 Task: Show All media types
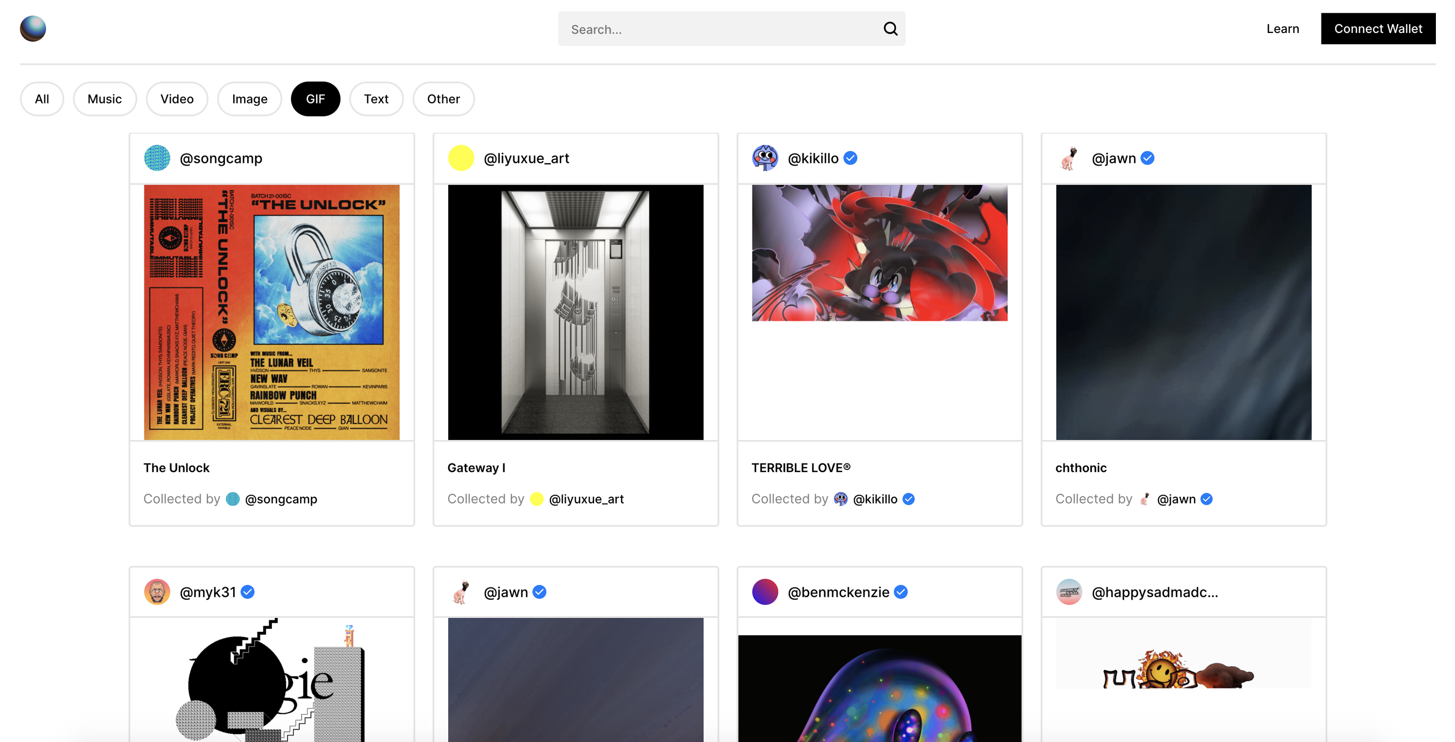(42, 99)
